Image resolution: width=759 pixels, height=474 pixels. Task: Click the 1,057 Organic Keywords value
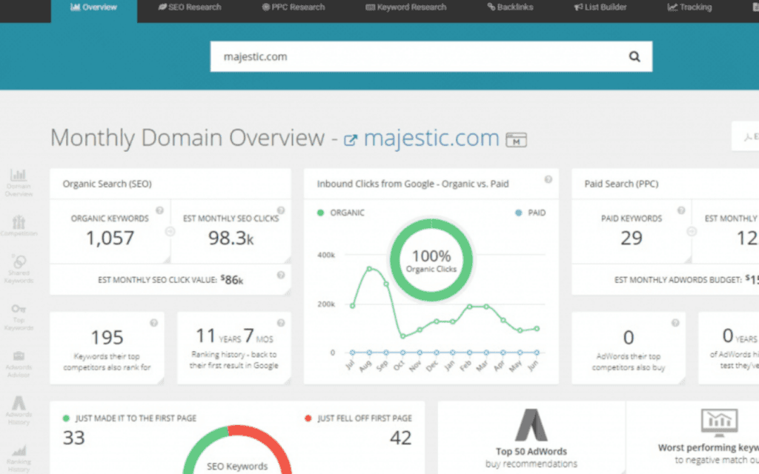coord(110,238)
